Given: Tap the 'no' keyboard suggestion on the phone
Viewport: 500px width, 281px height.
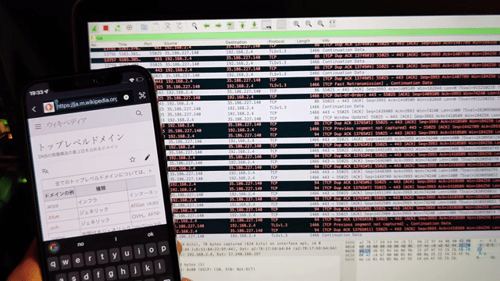Looking at the screenshot, I should (x=80, y=244).
